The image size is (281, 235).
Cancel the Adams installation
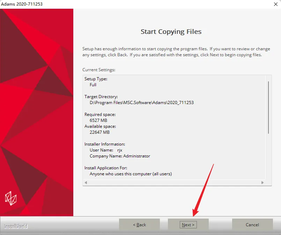pos(252,225)
